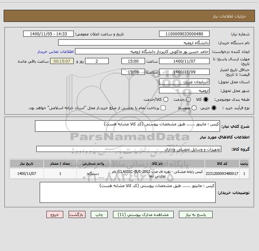Click the چاپ print button
This screenshot has width=259, height=251.
99,214
